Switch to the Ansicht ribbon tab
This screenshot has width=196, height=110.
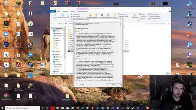pyautogui.click(x=73, y=11)
